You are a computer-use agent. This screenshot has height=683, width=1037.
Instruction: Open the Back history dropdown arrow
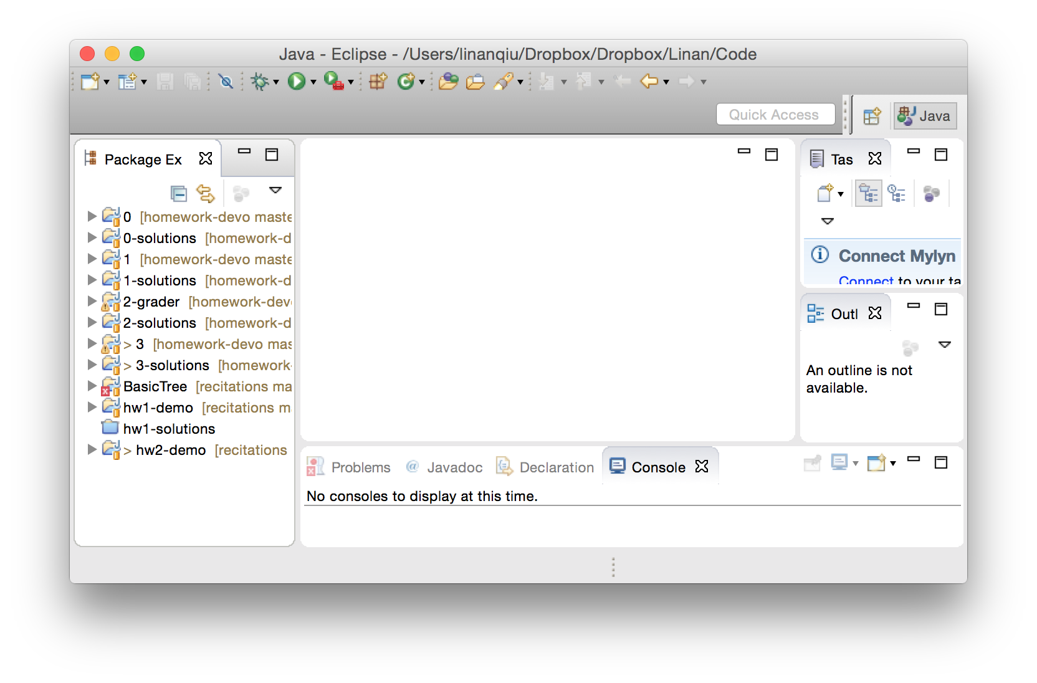(666, 82)
